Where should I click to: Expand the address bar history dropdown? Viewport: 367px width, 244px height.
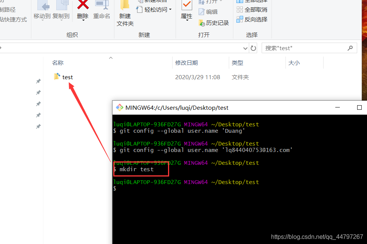tap(245, 48)
